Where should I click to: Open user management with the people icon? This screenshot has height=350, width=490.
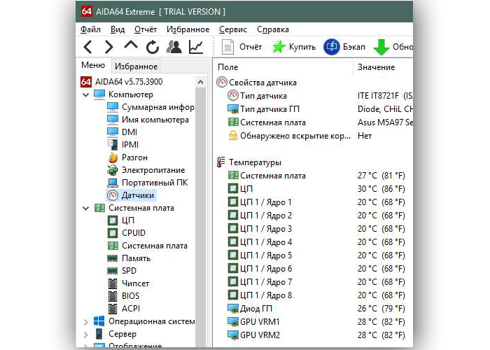pos(174,47)
